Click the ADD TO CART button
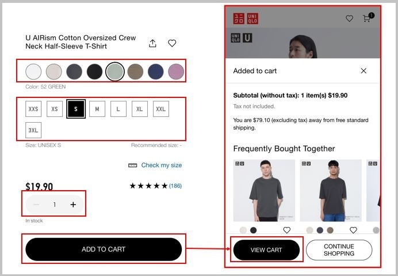Screen dimensions: 398x276 click(104, 249)
